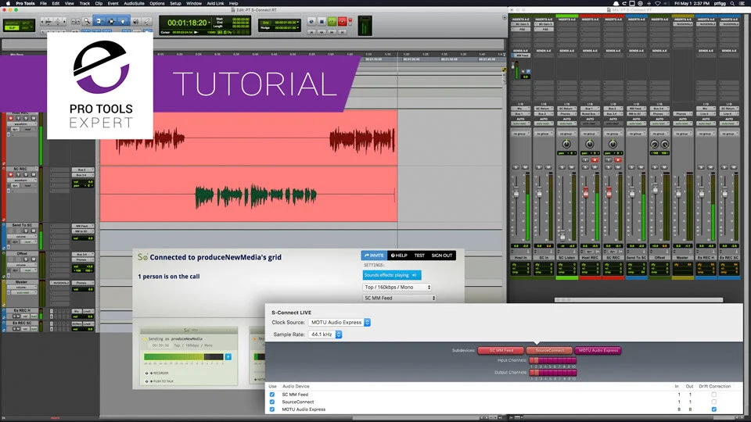751x422 pixels.
Task: Open the macOS Notification Center icon
Action: tap(743, 3)
